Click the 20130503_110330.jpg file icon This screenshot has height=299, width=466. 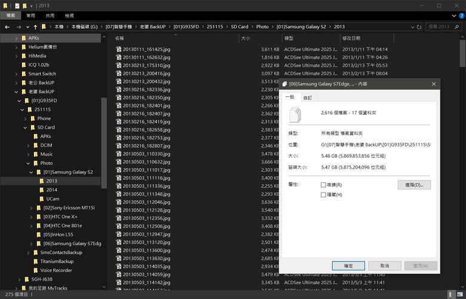click(x=118, y=154)
